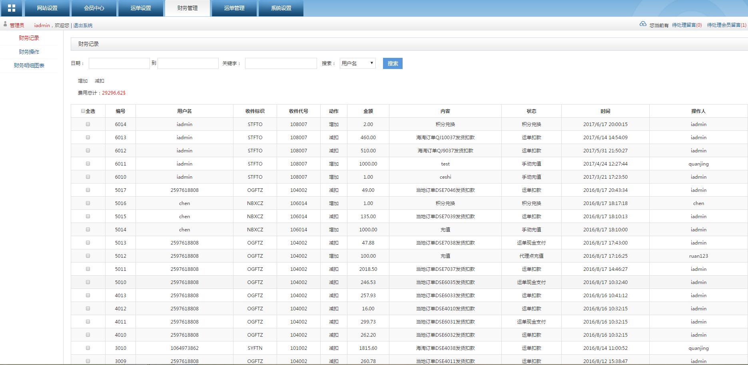Click the start date input field
Image resolution: width=748 pixels, height=365 pixels.
[119, 63]
